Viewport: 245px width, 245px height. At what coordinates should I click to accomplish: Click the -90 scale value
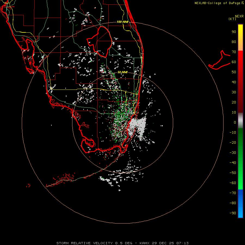tap(233, 213)
